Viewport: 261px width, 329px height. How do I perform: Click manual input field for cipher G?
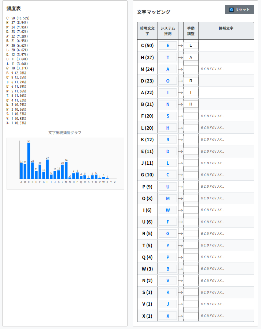pos(191,175)
